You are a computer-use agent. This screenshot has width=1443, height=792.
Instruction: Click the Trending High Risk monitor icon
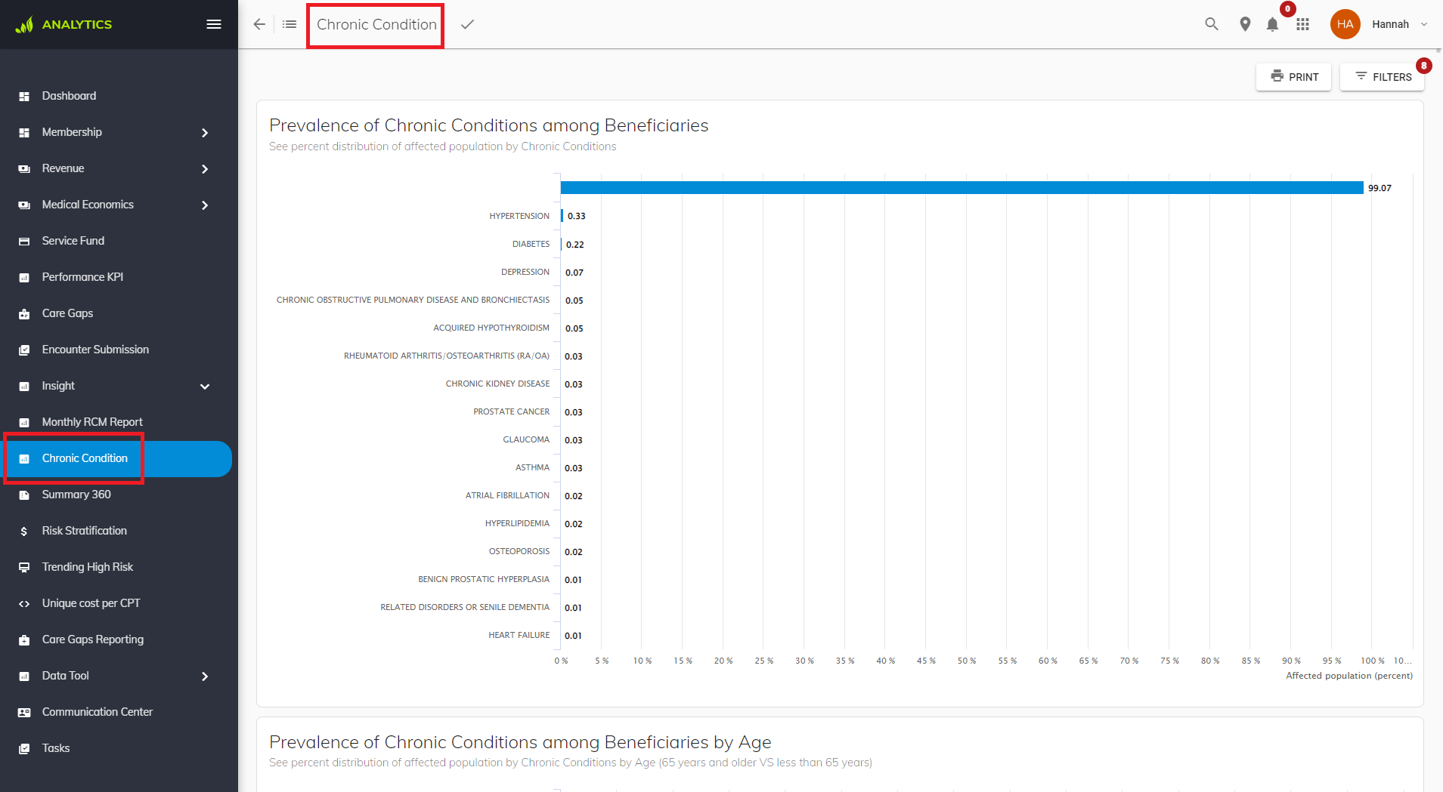pyautogui.click(x=24, y=567)
